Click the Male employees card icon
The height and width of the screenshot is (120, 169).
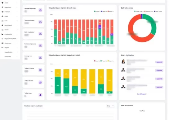pyautogui.click(x=40, y=34)
